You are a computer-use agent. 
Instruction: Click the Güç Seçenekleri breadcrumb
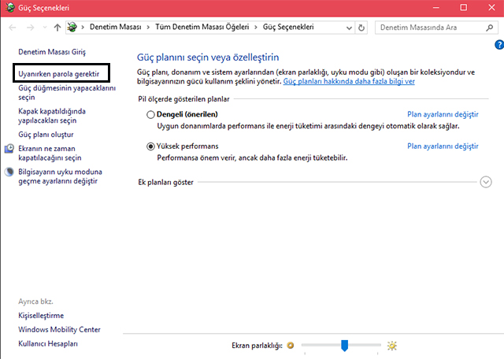point(288,27)
